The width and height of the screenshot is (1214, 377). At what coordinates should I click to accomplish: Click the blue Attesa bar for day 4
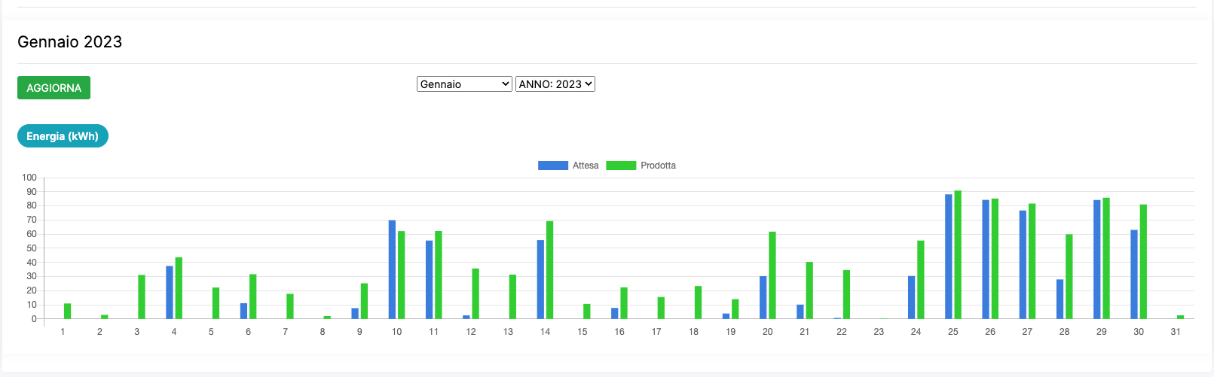tap(170, 292)
